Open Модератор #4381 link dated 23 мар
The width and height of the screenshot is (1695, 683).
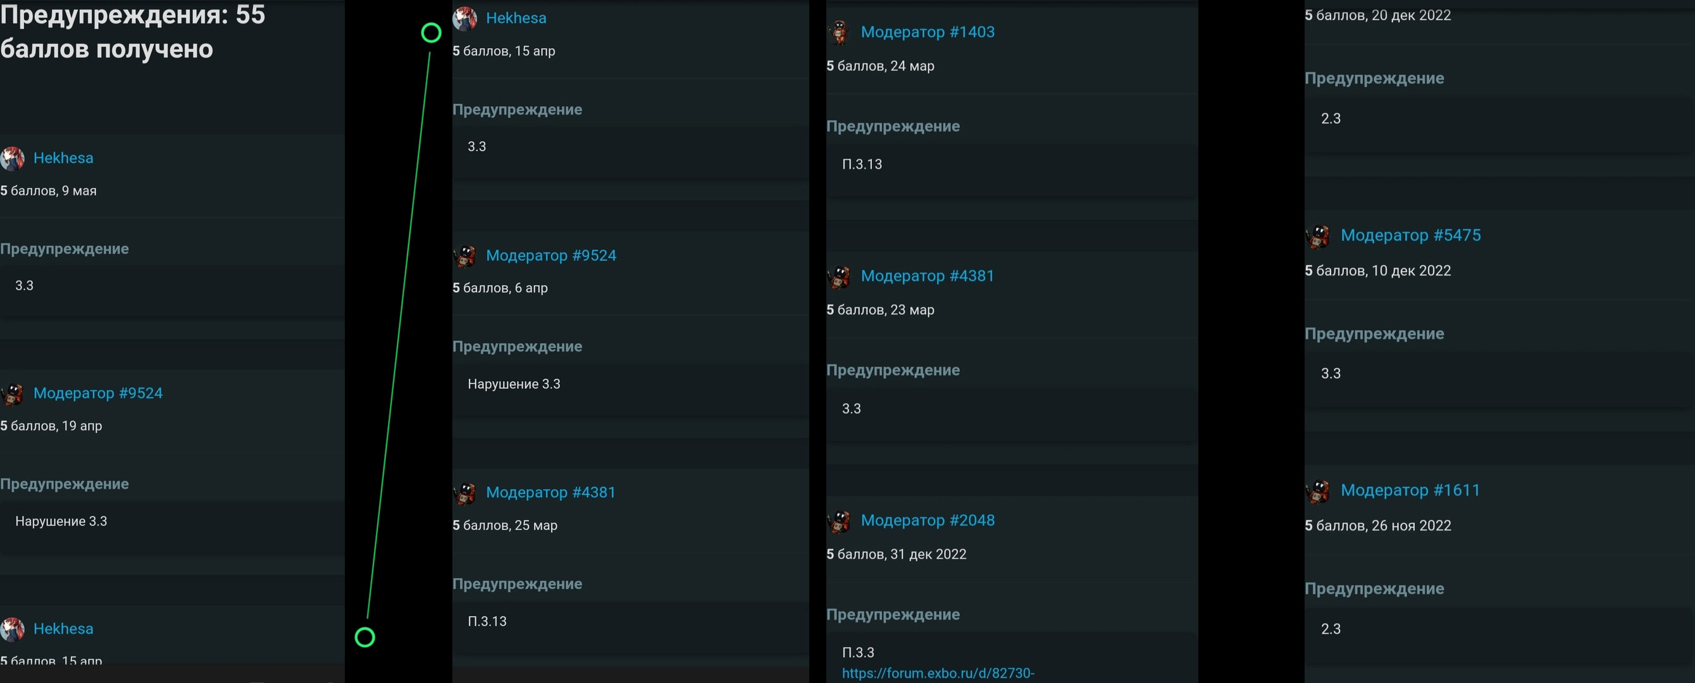(927, 276)
